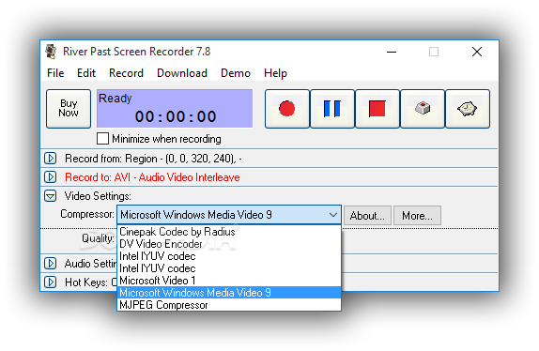Expand the Record to section
Viewport: 539px width, 351px height.
[51, 177]
